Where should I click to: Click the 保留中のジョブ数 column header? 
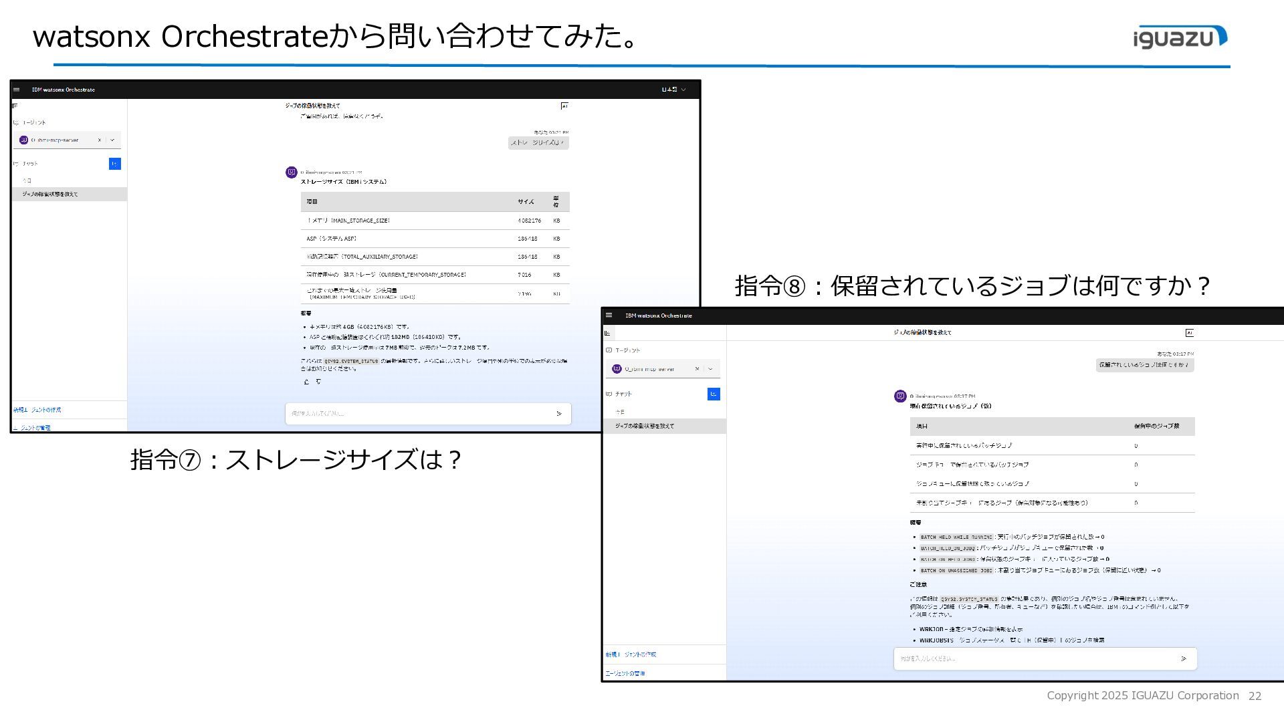1156,427
